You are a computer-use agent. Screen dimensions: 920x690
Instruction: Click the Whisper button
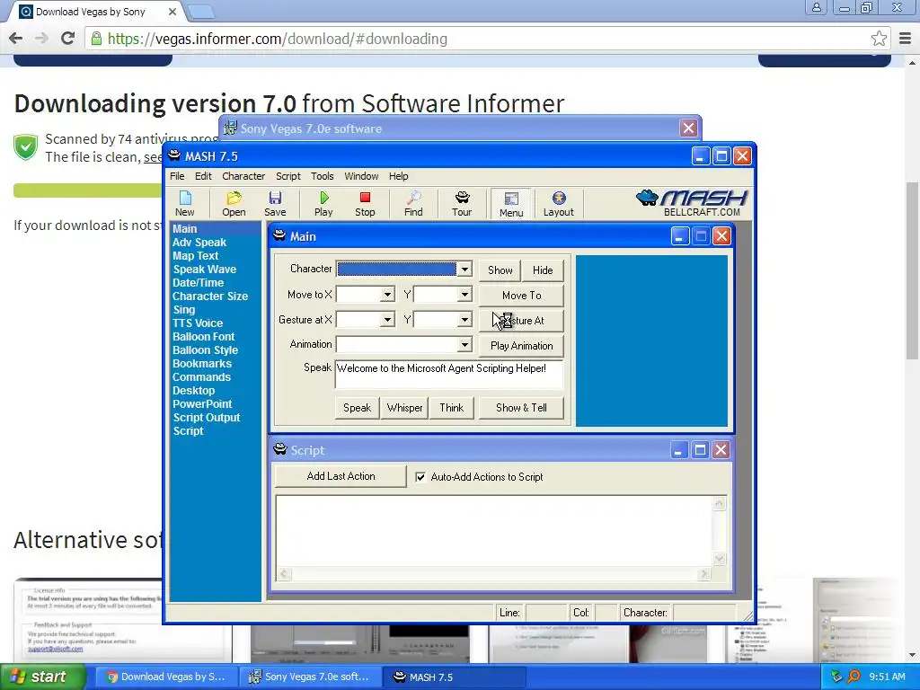pos(405,408)
